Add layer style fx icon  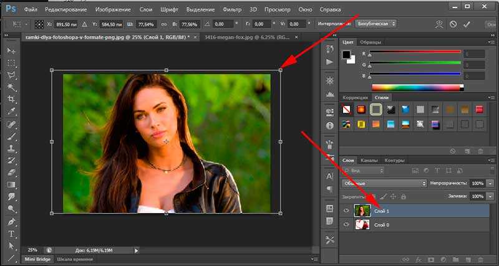(419, 260)
